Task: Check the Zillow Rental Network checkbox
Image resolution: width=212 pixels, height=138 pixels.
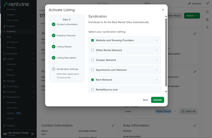Action: tap(92, 50)
